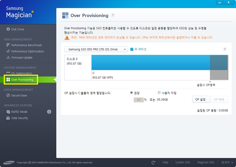Screen dimensions: 236x167
Task: Open Data Security page
Action: point(20,118)
